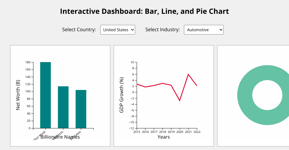Click the line's 2018 data point
This screenshot has height=150, width=289.
[x=162, y=83]
